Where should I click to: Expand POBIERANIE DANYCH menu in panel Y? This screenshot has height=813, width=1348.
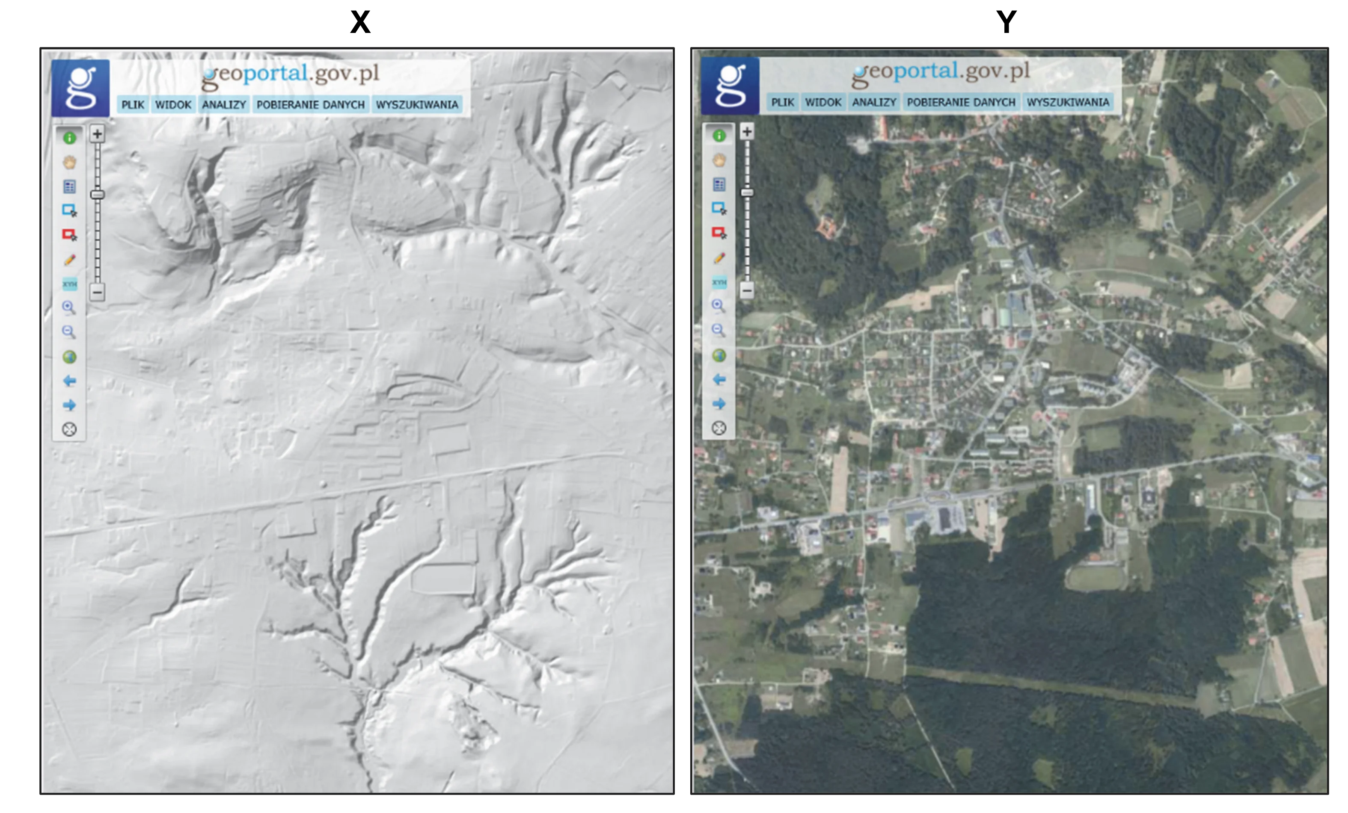click(961, 102)
